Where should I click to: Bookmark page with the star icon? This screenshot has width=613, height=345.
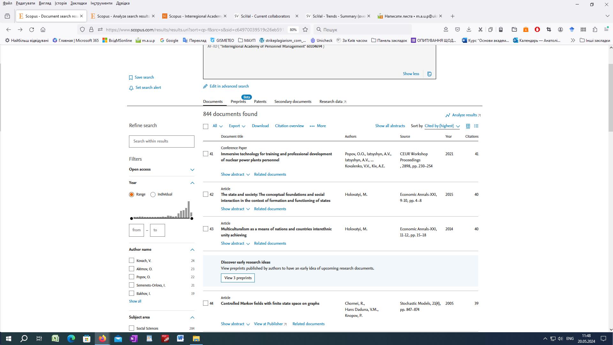pyautogui.click(x=305, y=30)
